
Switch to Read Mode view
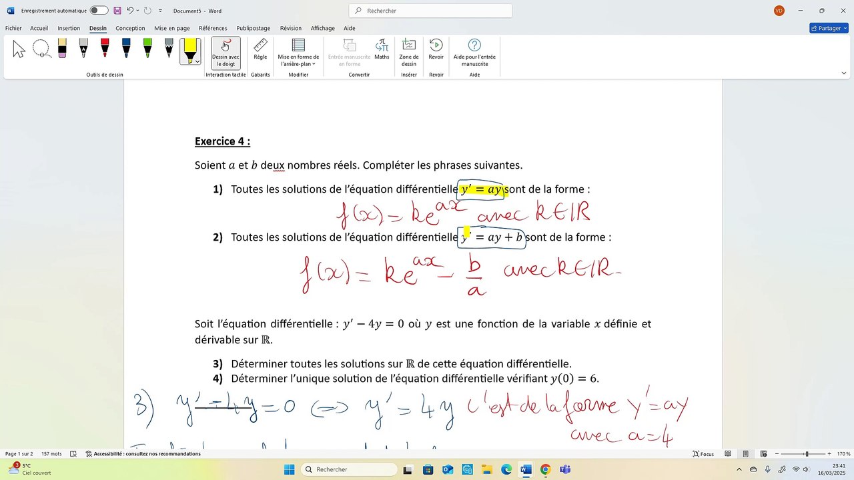(727, 454)
